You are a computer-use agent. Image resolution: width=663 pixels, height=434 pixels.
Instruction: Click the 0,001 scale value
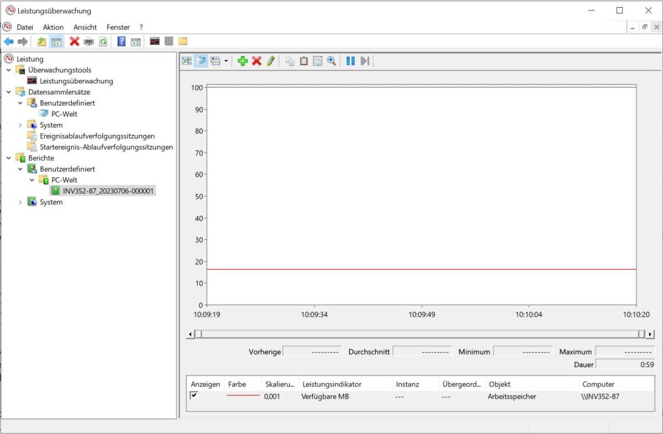tap(272, 396)
